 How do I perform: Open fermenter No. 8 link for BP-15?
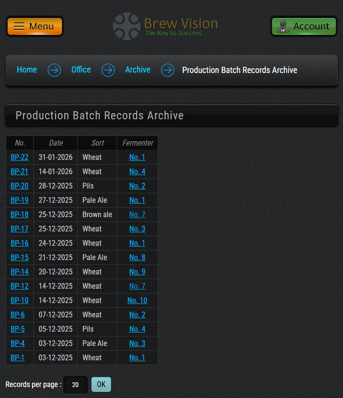137,257
